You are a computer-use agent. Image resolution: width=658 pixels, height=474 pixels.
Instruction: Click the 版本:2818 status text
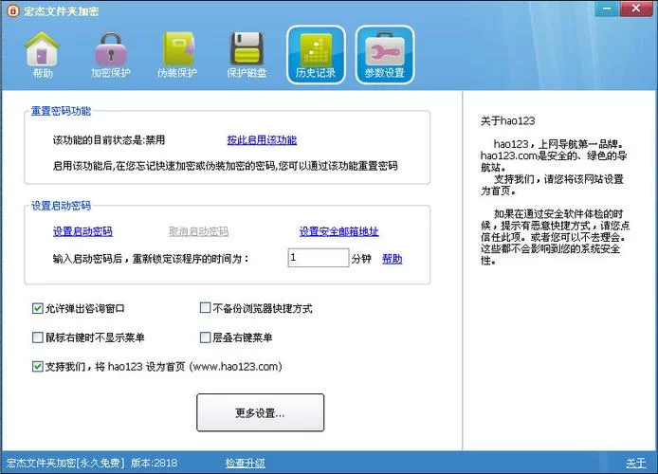(x=154, y=463)
